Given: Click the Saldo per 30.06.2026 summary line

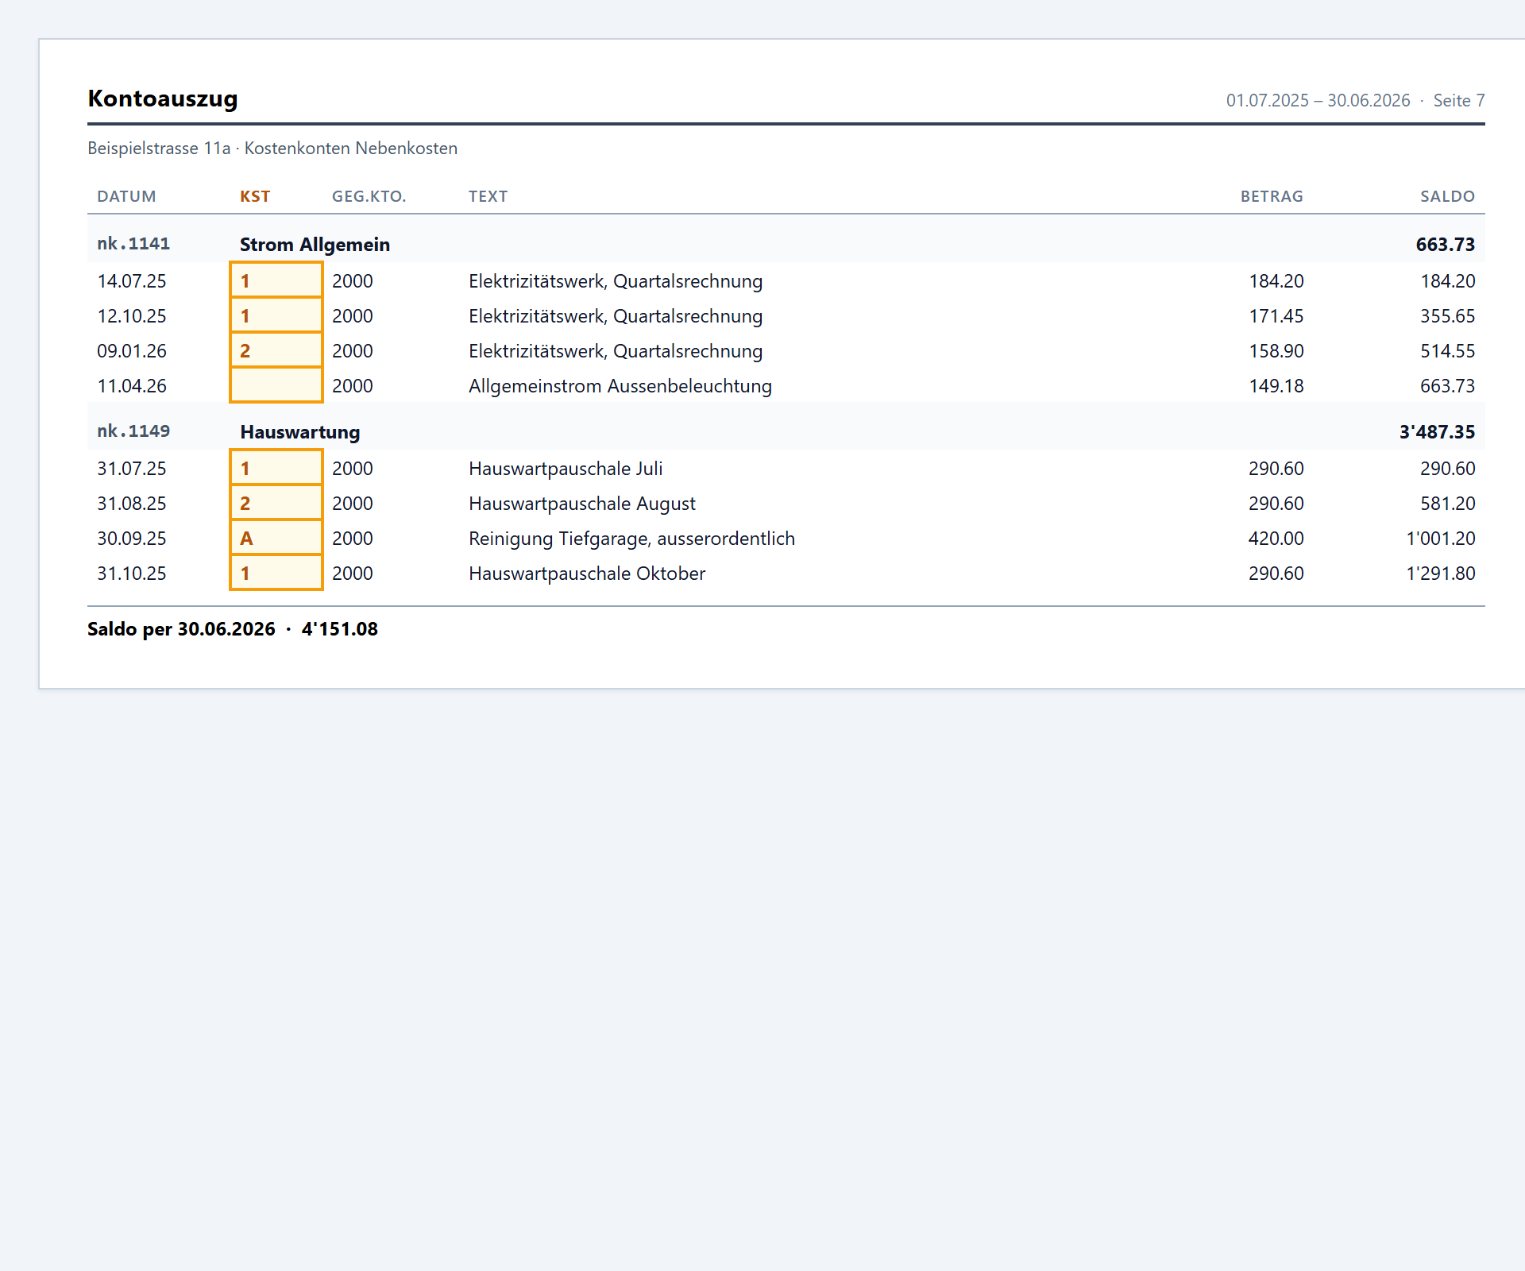Looking at the screenshot, I should (233, 629).
